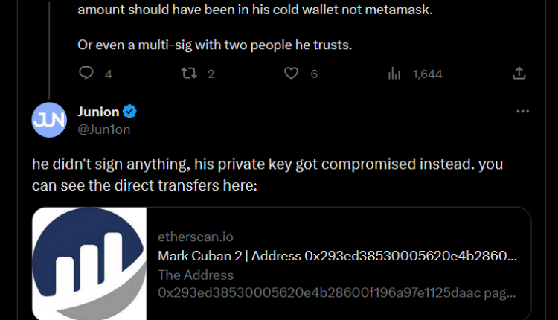
Task: Open the three-dot more menu on Junion's tweet
Action: tap(522, 112)
